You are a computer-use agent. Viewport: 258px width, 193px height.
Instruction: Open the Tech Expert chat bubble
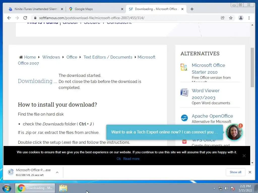164,132
